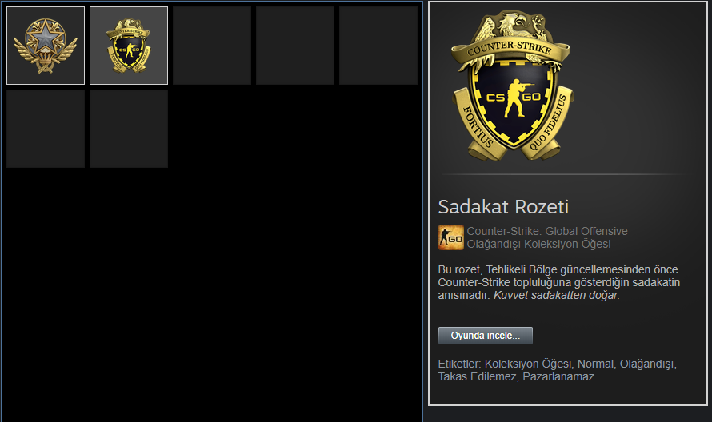Click the 'Takas Edilemez' tag

(478, 376)
